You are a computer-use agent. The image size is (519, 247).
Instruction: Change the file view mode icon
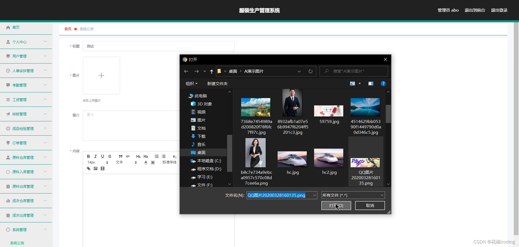(352, 84)
